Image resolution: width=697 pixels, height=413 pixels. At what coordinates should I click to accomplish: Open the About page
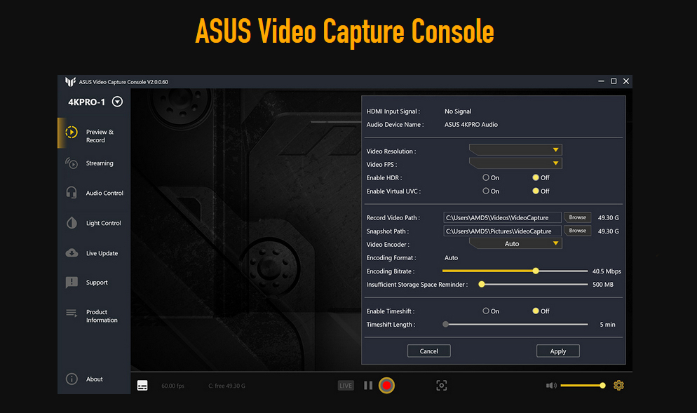point(94,379)
